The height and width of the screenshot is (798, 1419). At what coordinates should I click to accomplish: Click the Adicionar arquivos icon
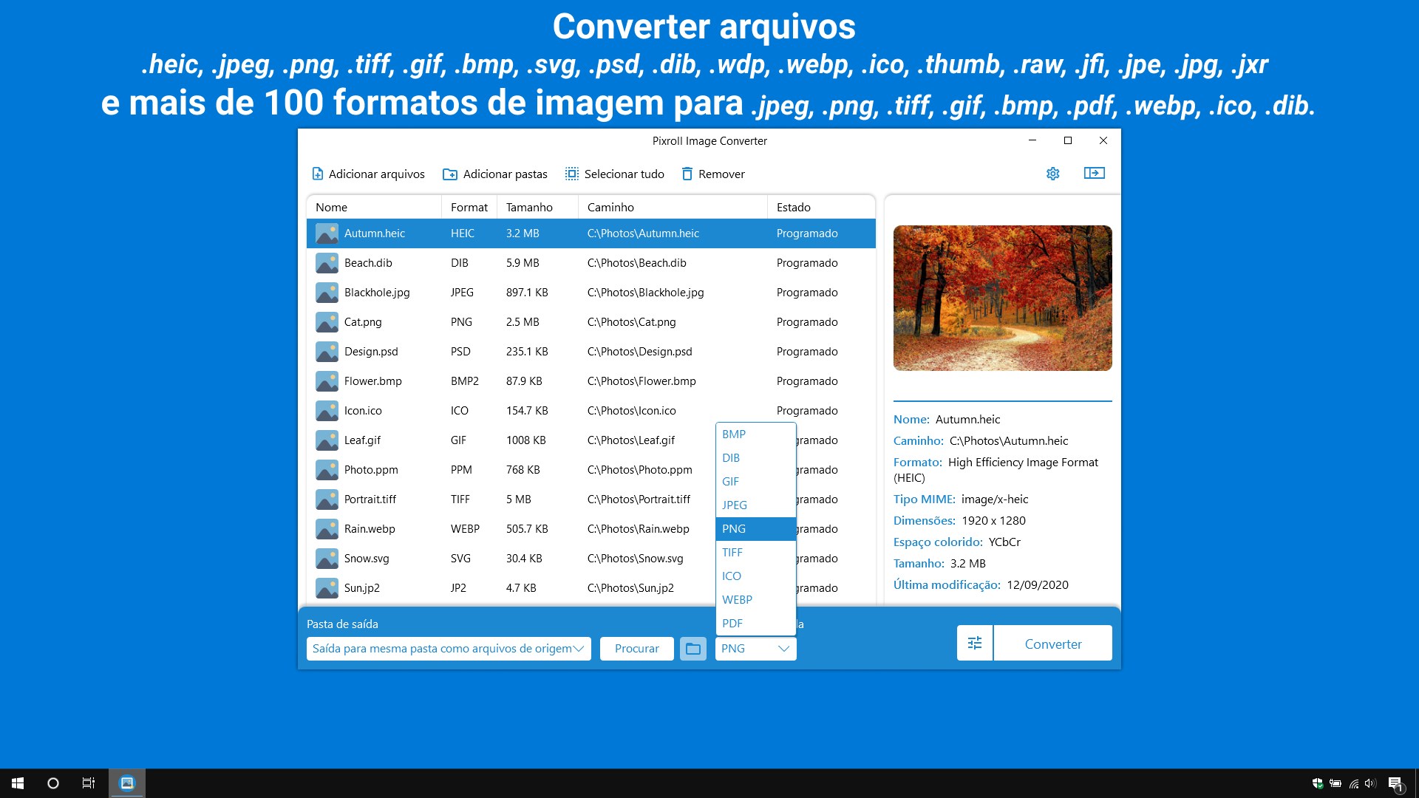click(318, 174)
